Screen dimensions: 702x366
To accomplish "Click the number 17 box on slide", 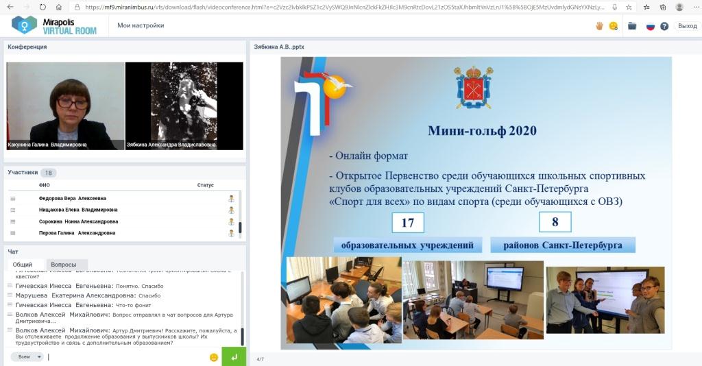I will tap(408, 222).
